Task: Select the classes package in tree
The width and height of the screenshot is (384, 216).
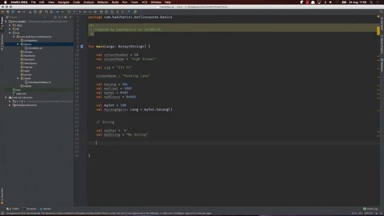Action: (26, 52)
